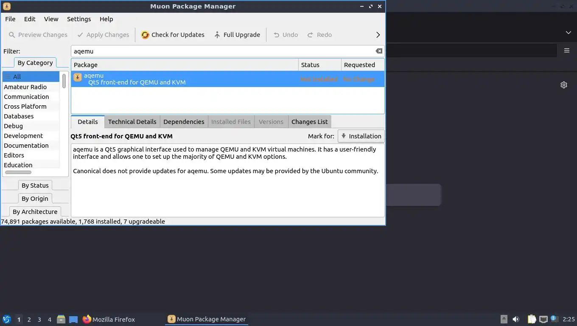The image size is (577, 326).
Task: Click the update notifier tray icon
Action: click(x=554, y=319)
